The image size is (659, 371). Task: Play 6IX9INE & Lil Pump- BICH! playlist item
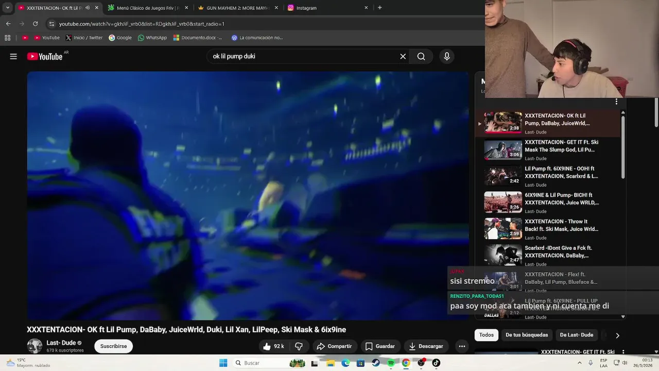(x=547, y=203)
